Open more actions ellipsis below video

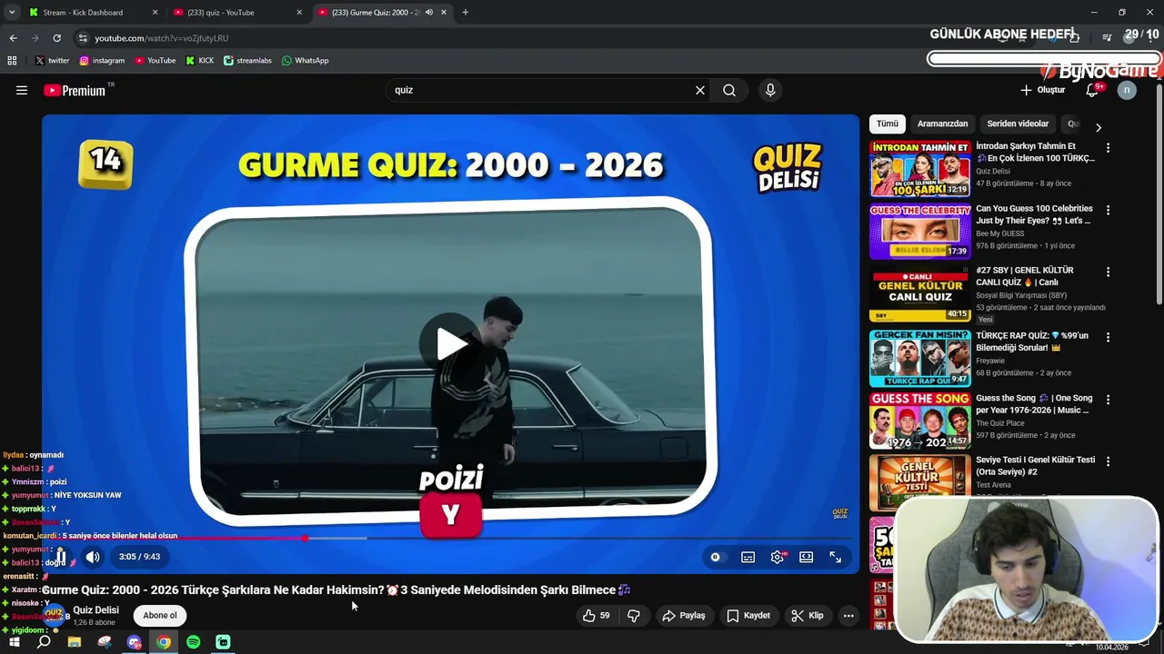pos(848,615)
